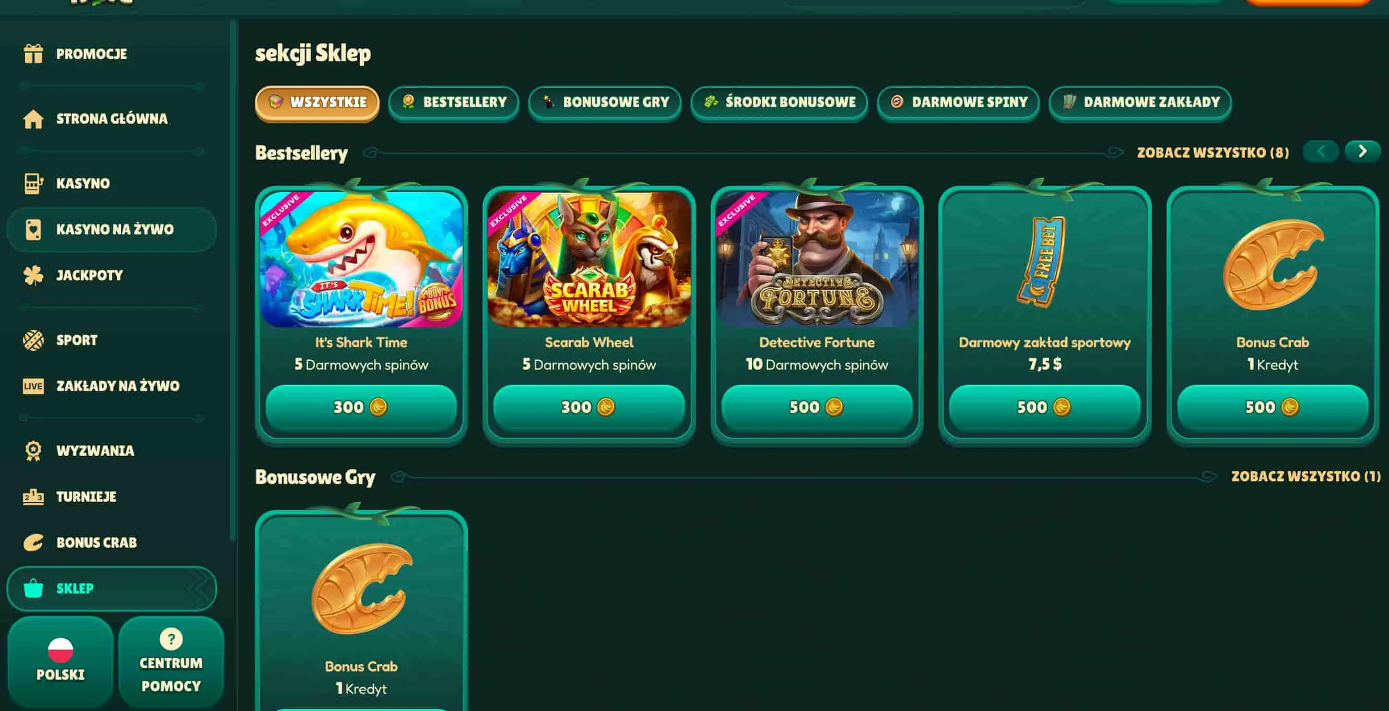Open the Polski language selector
The image size is (1389, 711).
click(61, 661)
